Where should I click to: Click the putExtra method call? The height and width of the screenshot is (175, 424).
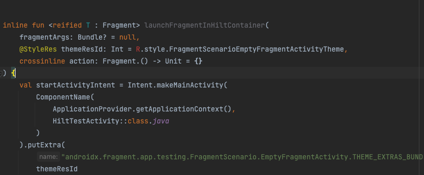(44, 145)
